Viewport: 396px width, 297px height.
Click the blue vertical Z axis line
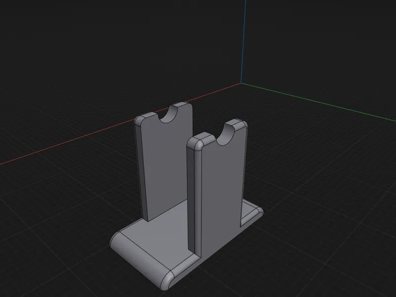[x=243, y=42]
